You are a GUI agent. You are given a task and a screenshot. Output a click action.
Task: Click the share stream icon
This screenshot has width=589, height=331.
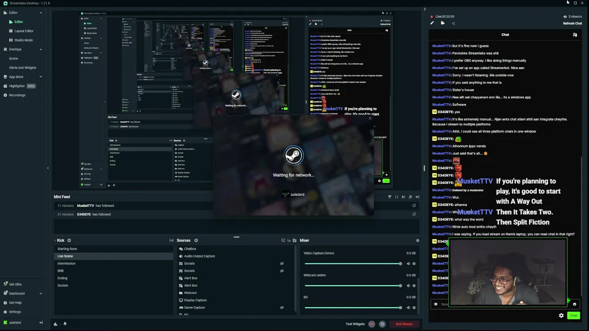click(453, 23)
